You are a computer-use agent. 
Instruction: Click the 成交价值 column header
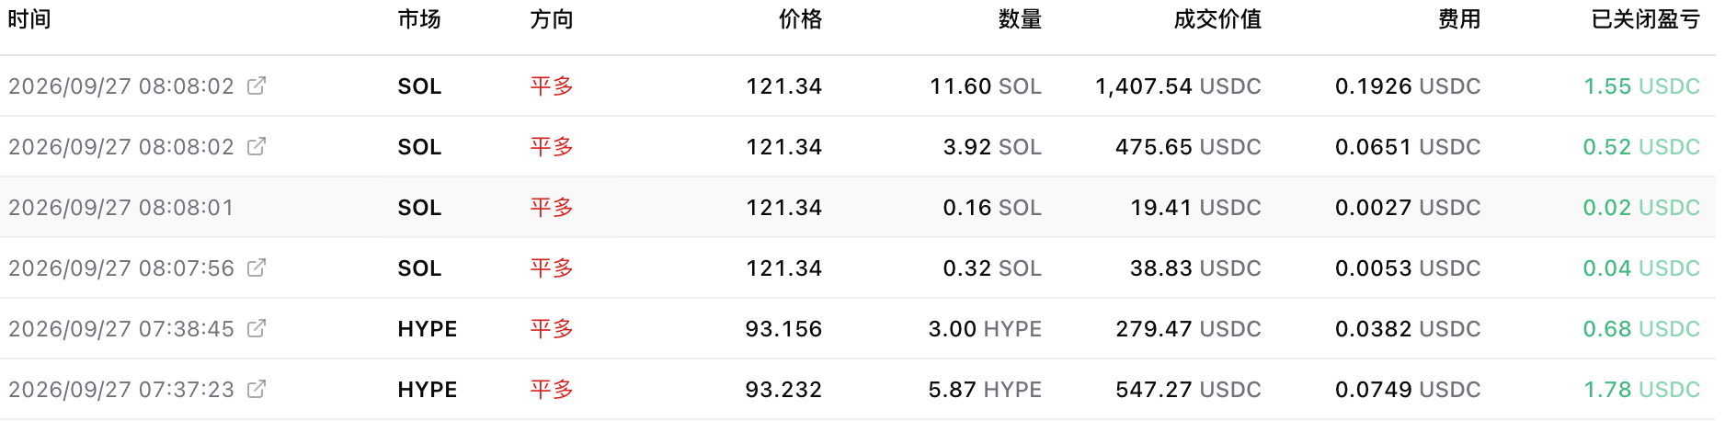click(1217, 19)
